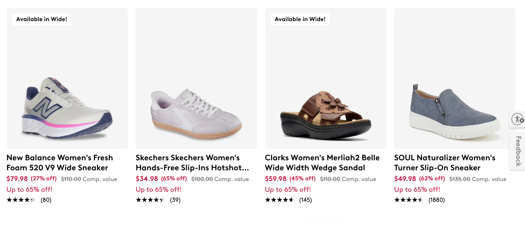The height and width of the screenshot is (234, 525).
Task: Open the accessibility options icon
Action: (517, 119)
